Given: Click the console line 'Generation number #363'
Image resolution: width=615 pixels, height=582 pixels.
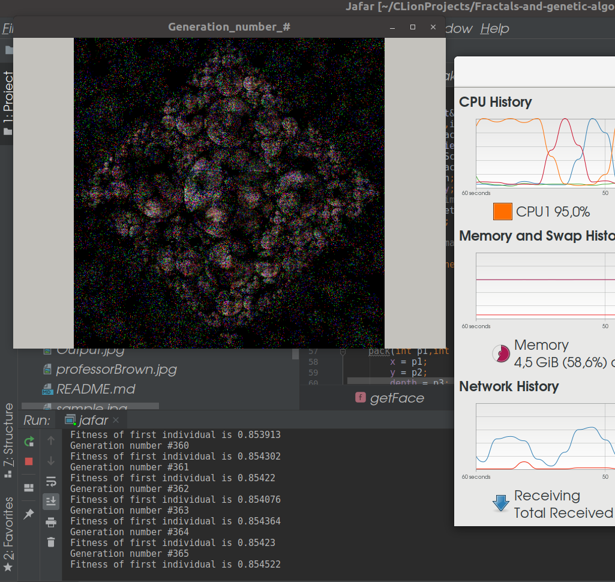Looking at the screenshot, I should (130, 510).
